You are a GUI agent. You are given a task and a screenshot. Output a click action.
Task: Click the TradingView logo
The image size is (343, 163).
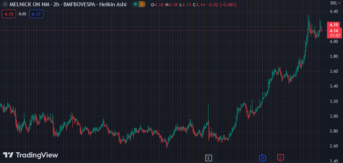30,155
